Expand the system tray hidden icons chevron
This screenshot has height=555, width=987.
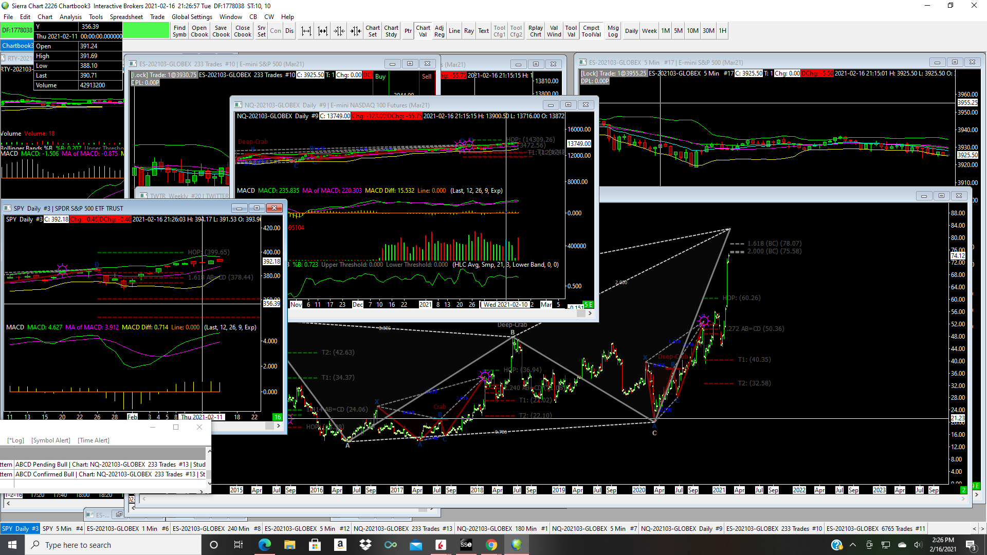tap(853, 545)
